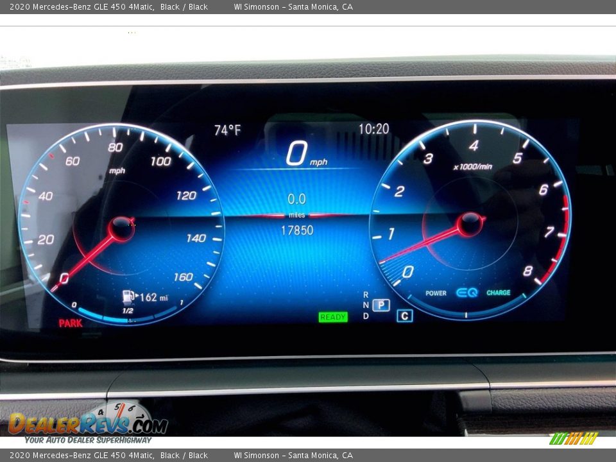Click the digital 0 mph speed readout
The height and width of the screenshot is (462, 616).
pos(307,154)
